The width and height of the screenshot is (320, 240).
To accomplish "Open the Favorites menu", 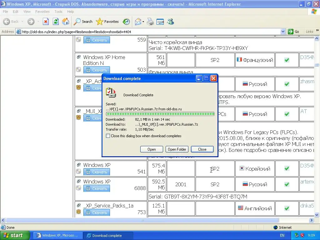I will coord(42,12).
